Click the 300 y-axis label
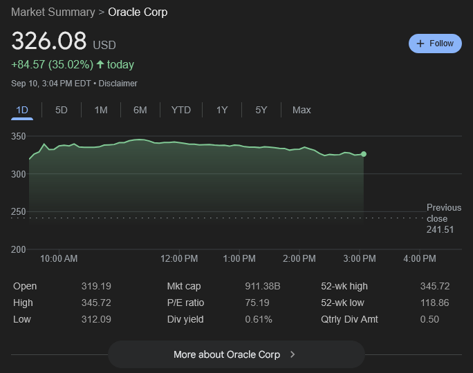Image resolution: width=473 pixels, height=373 pixels. tap(19, 174)
